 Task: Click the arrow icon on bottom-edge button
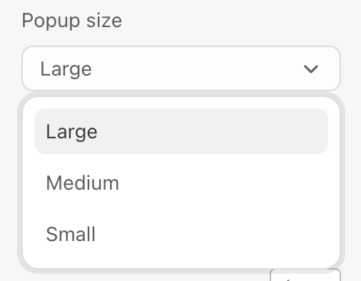(x=288, y=280)
